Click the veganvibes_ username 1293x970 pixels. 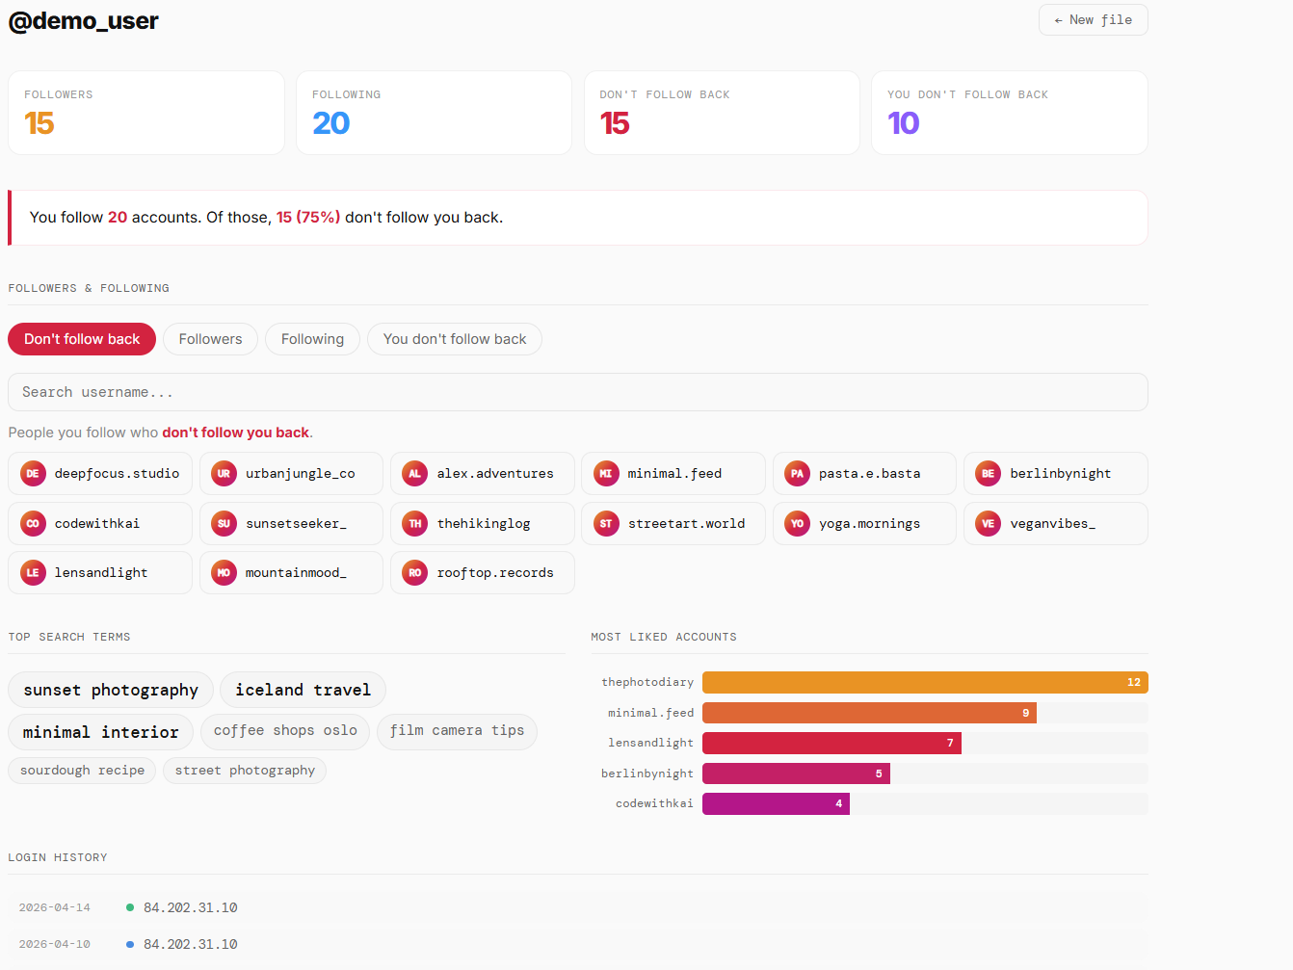tap(1052, 523)
